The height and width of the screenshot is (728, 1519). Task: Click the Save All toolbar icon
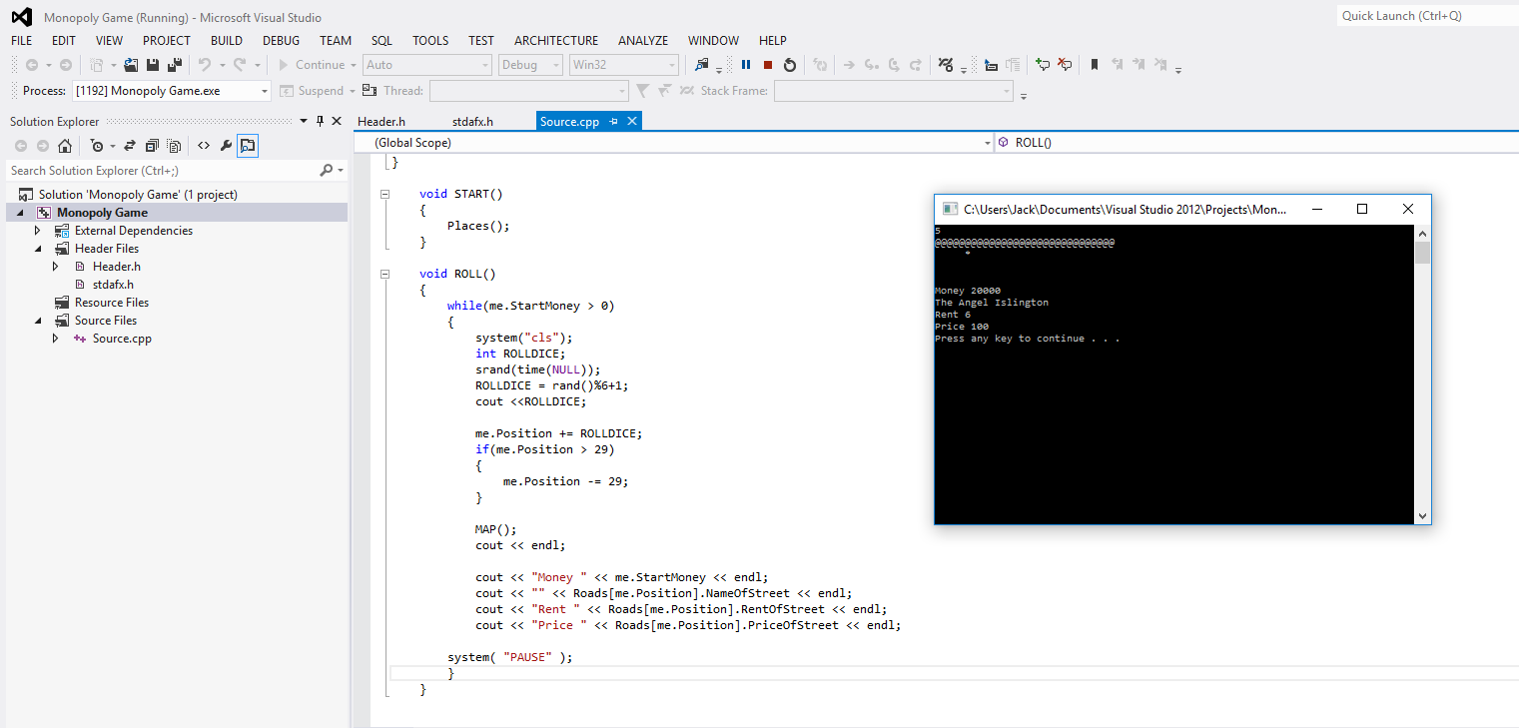175,65
